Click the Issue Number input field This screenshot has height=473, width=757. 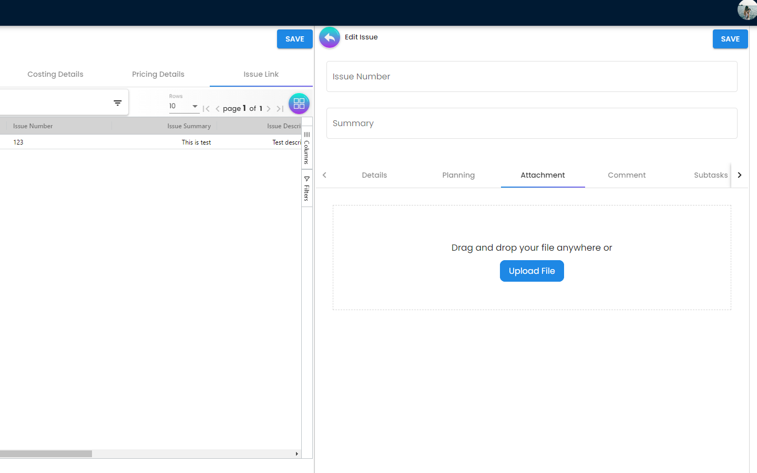pos(531,77)
